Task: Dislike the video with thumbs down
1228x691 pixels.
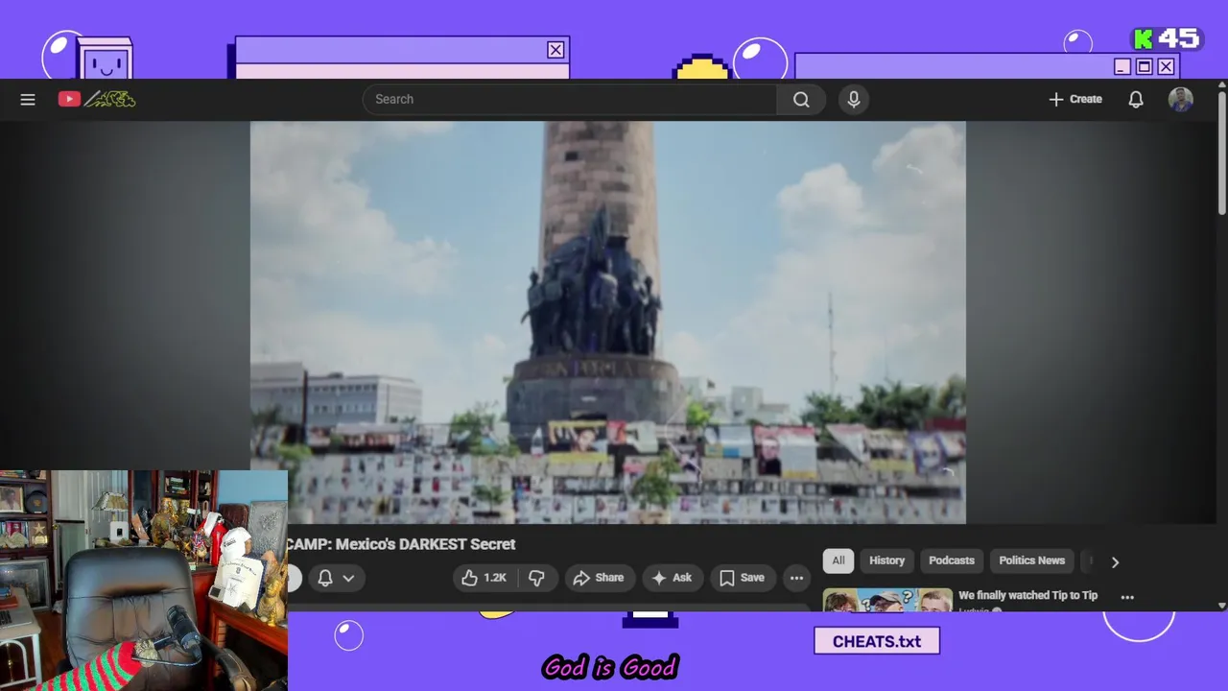Action: tap(537, 578)
